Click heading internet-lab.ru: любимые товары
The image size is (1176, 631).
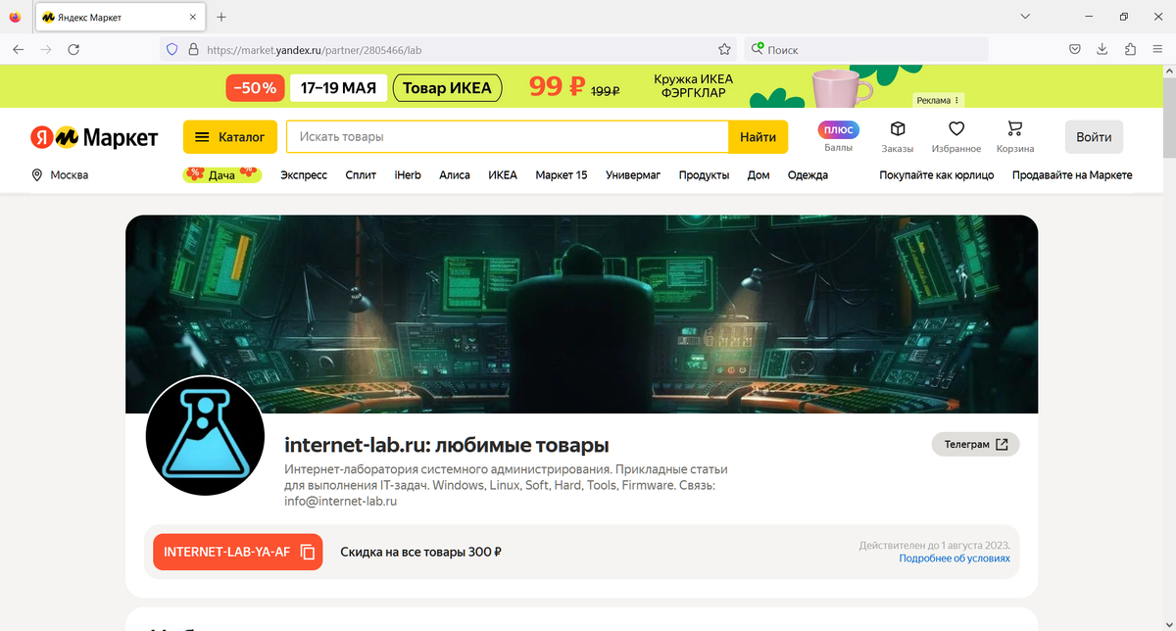click(x=447, y=445)
